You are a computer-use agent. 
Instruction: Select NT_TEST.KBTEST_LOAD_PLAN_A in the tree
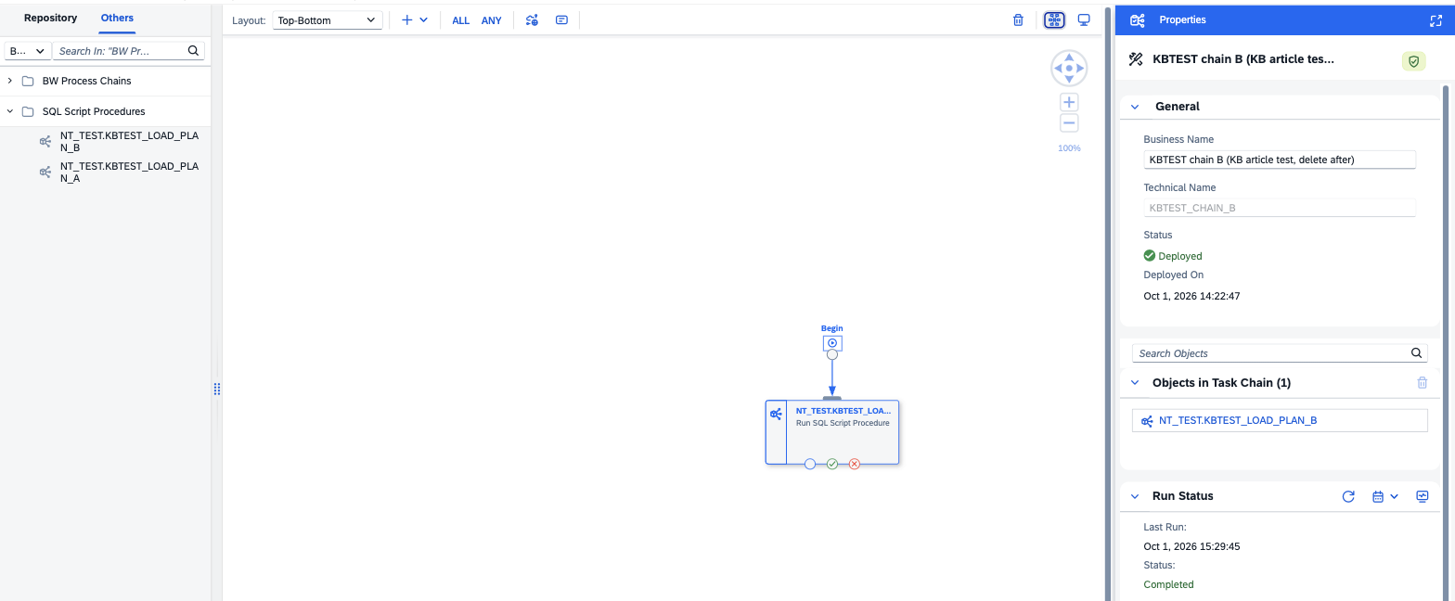tap(129, 173)
